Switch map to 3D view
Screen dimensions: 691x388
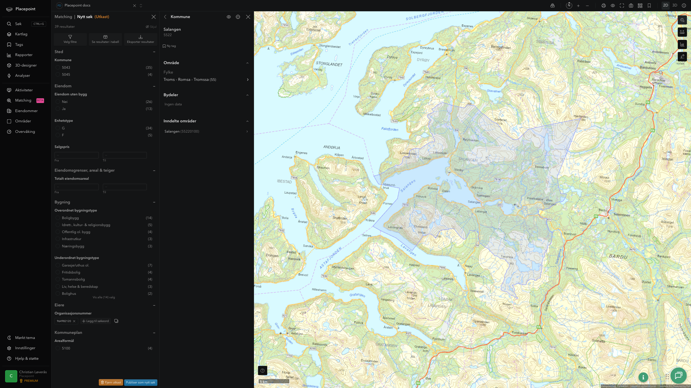pyautogui.click(x=675, y=5)
